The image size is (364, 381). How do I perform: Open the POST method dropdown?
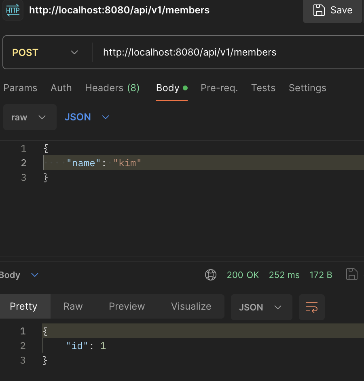[45, 52]
